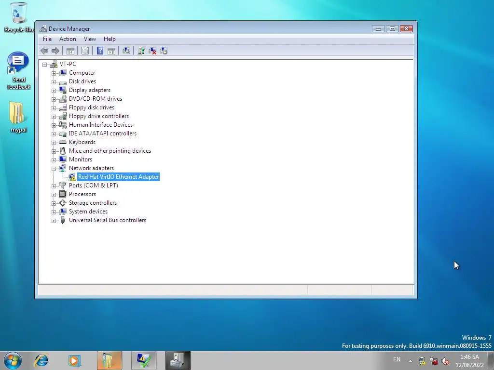The height and width of the screenshot is (370, 494).
Task: Click the Storage controllers category icon
Action: click(x=63, y=203)
